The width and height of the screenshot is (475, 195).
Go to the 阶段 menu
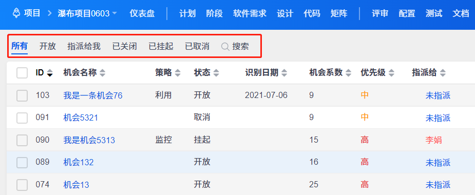click(x=215, y=14)
